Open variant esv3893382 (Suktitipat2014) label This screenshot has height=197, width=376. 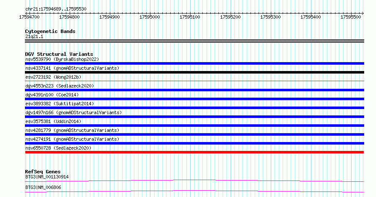(x=60, y=104)
